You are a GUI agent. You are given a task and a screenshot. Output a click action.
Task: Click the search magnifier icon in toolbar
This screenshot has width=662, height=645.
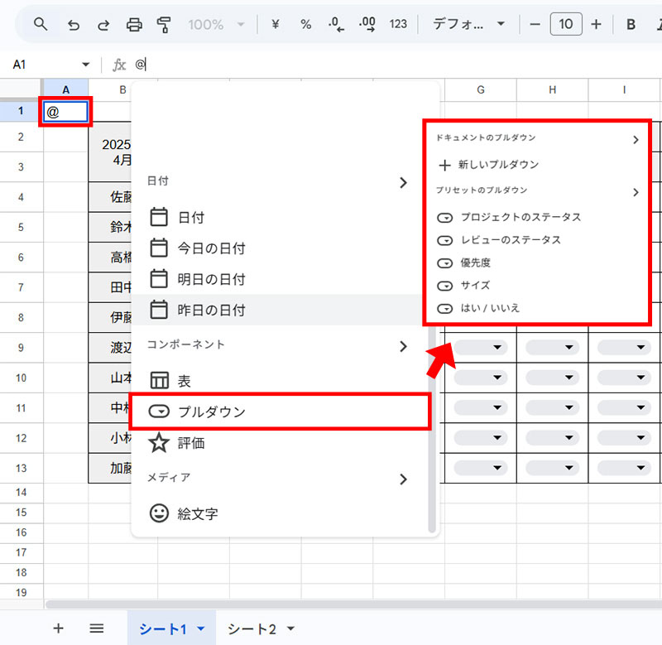tap(41, 25)
